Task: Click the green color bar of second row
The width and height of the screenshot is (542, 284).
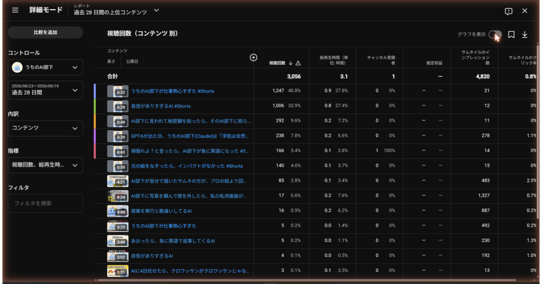Action: 95,106
